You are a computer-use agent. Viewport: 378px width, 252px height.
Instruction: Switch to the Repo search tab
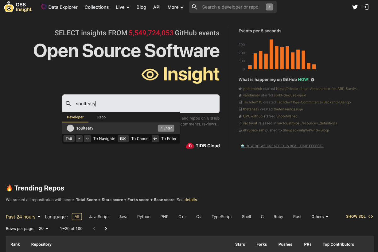pos(101,117)
